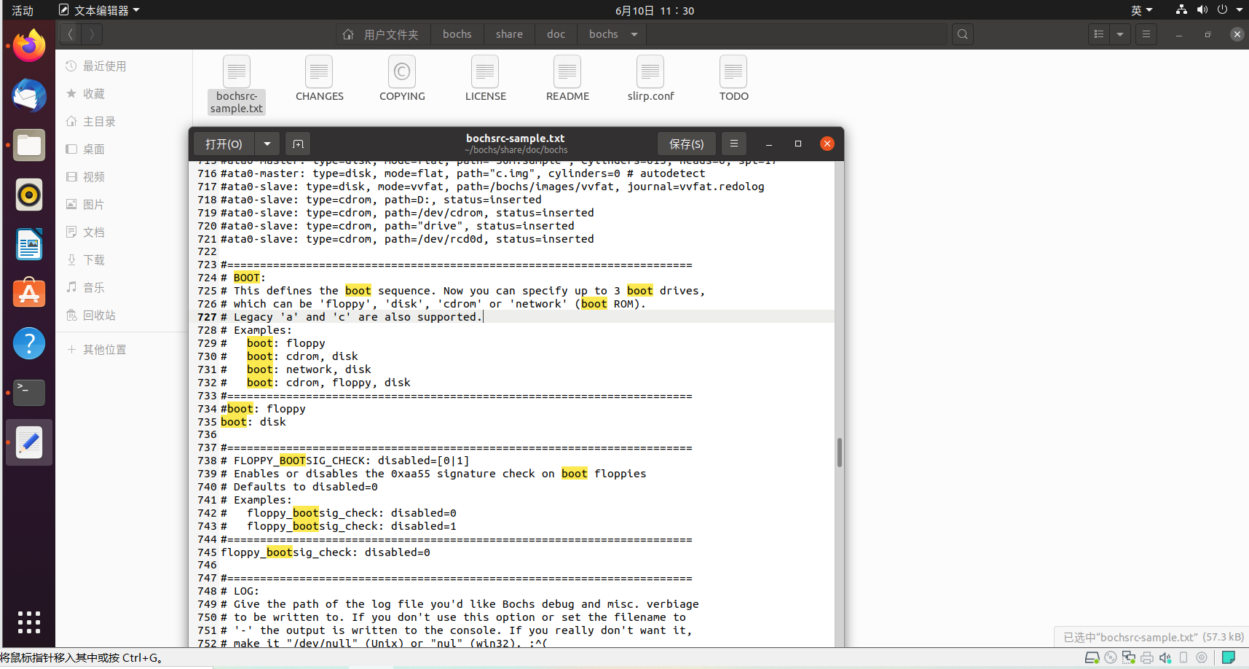Image resolution: width=1249 pixels, height=669 pixels.
Task: Open Ubuntu Software store icon
Action: tap(29, 294)
